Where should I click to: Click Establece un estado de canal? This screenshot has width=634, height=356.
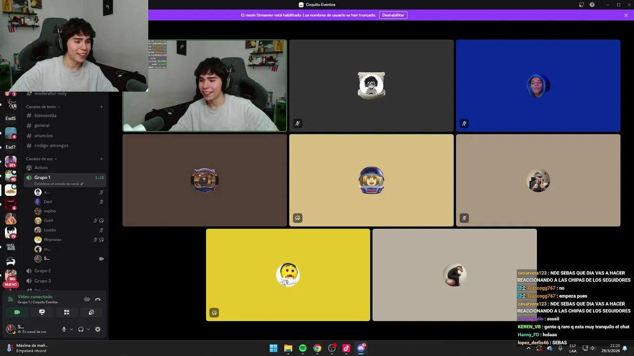tap(59, 184)
